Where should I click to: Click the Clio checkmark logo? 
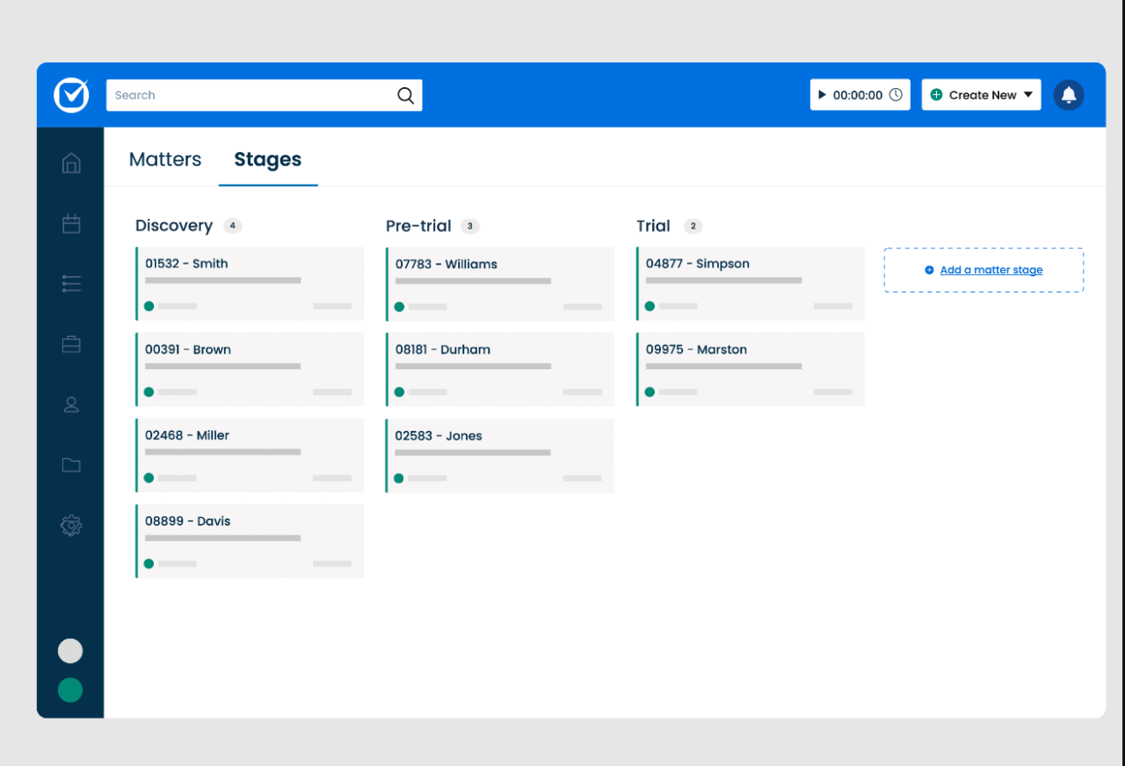[x=71, y=95]
